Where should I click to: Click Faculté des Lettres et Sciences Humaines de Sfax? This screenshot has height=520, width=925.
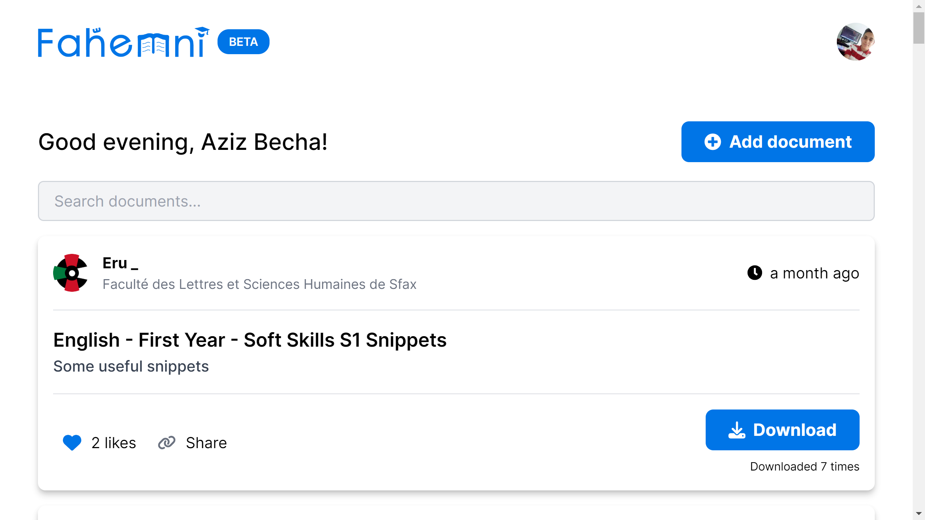click(259, 284)
